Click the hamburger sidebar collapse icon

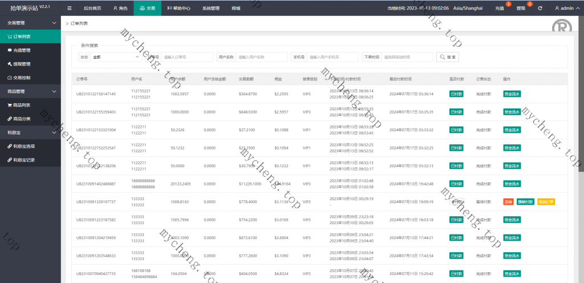[x=70, y=9]
